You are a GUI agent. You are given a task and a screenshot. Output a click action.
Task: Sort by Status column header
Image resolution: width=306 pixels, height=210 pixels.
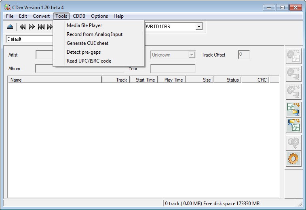coord(227,80)
